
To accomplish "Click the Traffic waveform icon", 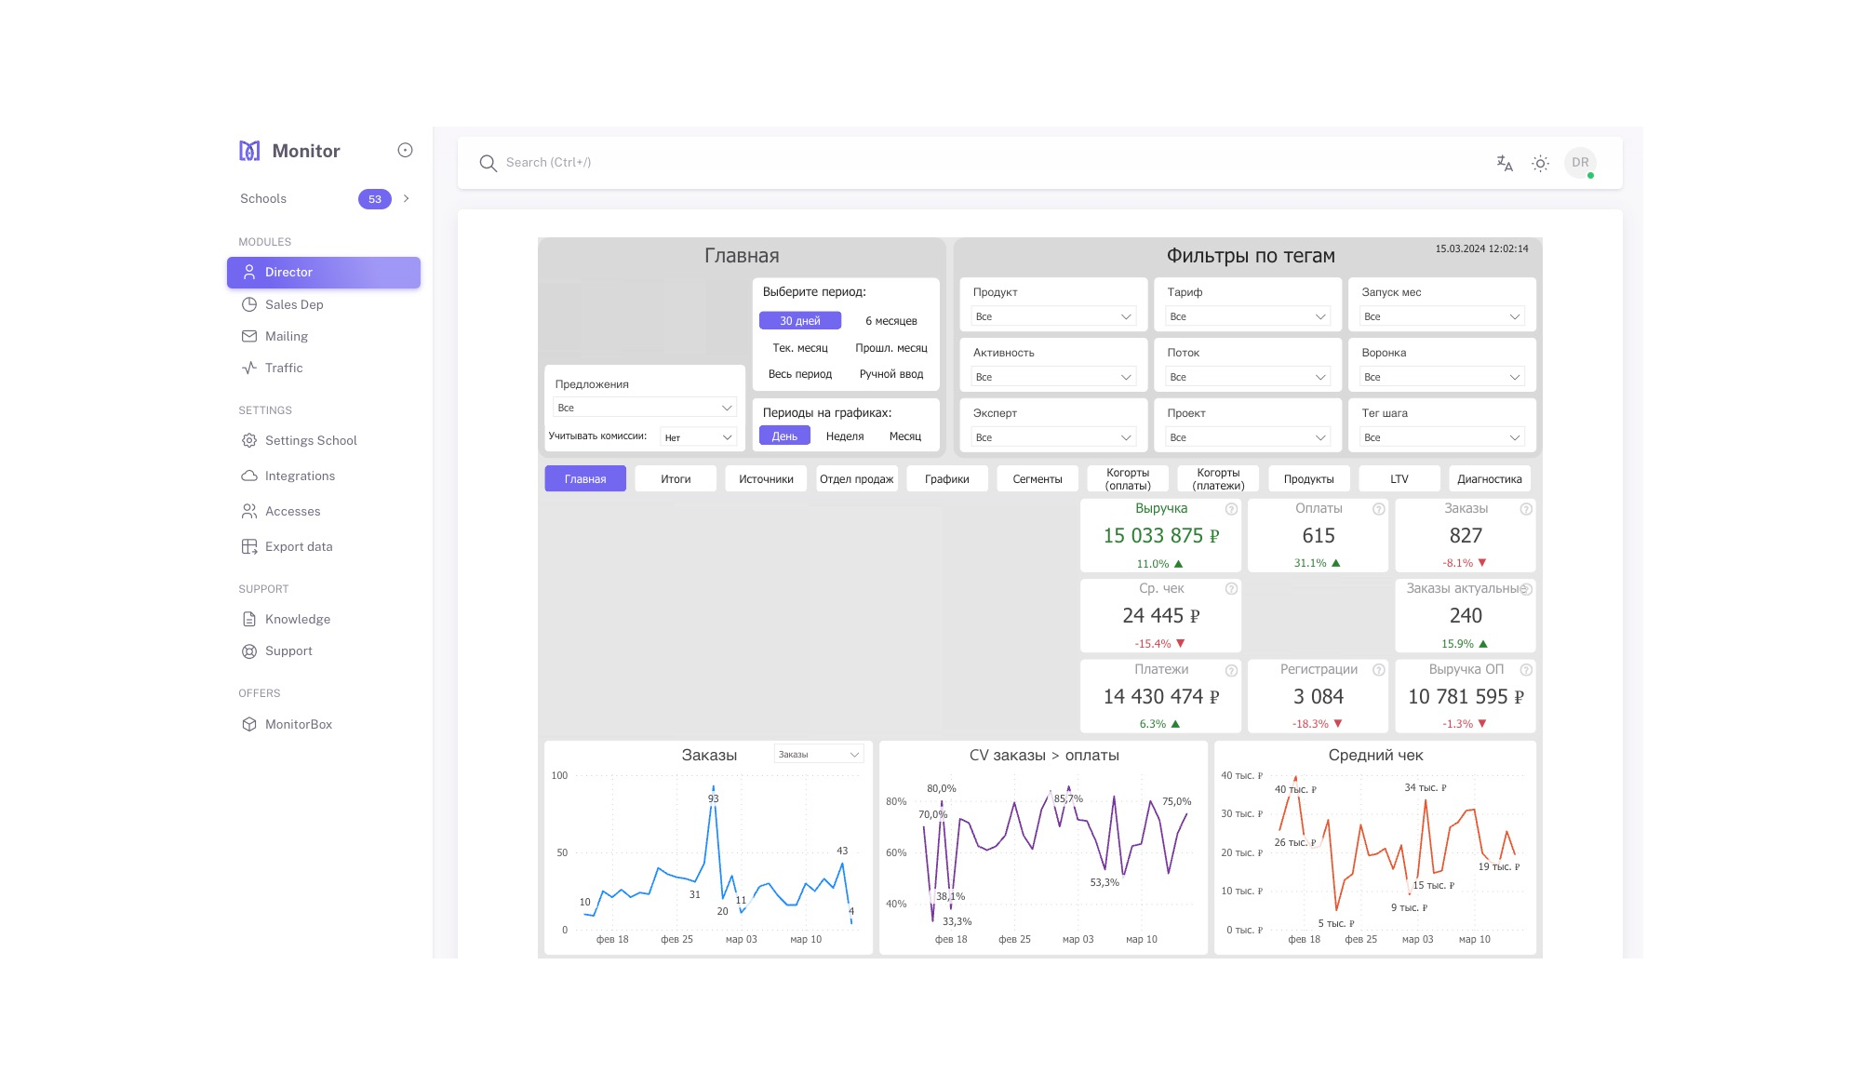I will [248, 368].
